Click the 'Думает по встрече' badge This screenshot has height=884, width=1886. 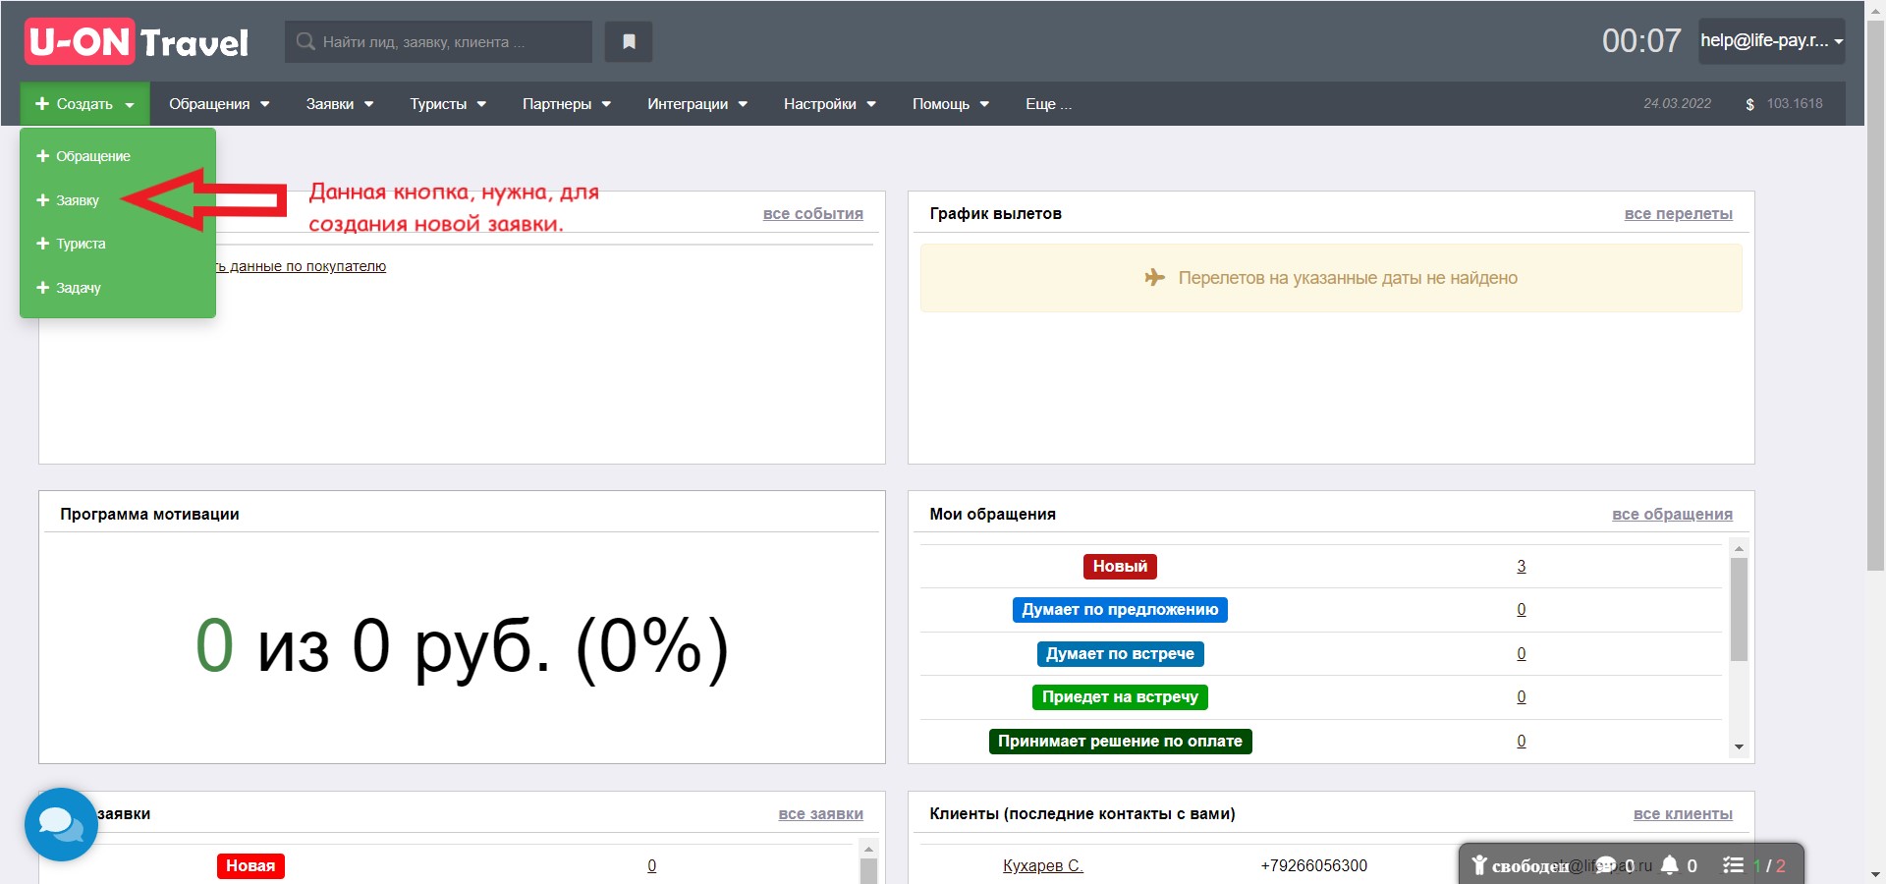[x=1120, y=653]
